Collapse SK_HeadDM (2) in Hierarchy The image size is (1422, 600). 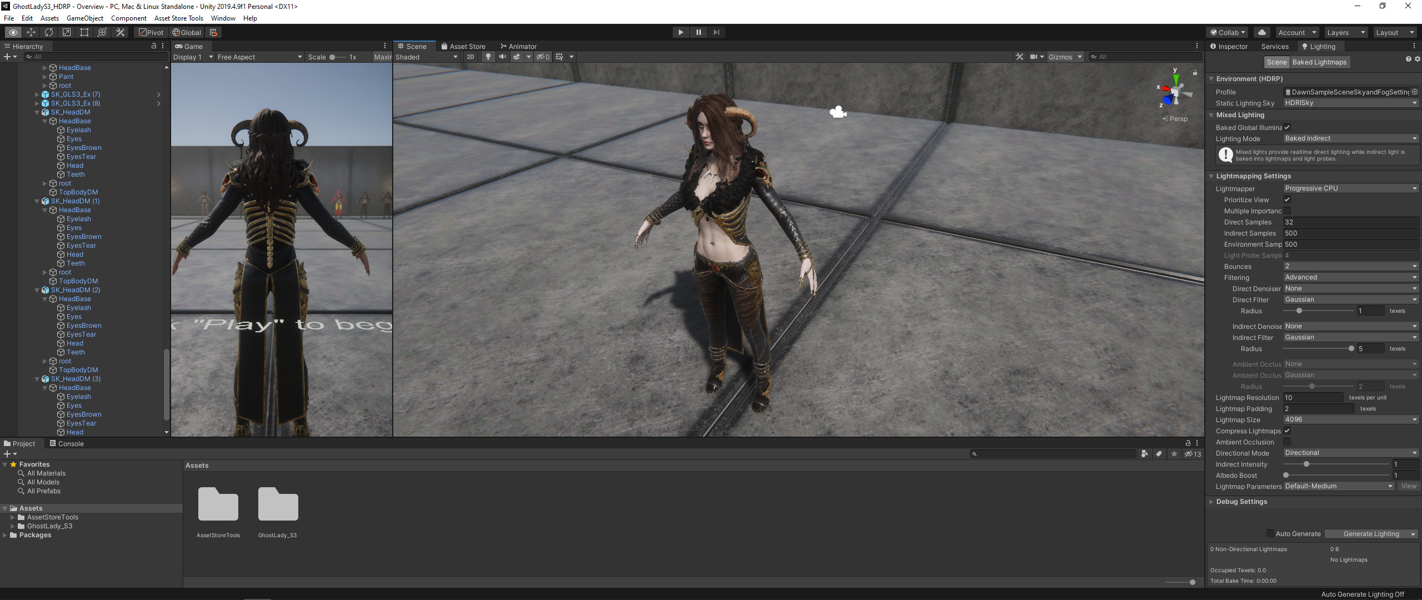[37, 290]
